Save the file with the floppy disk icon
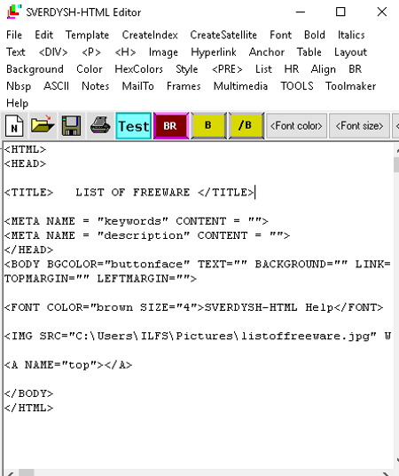This screenshot has height=476, width=399. (71, 126)
